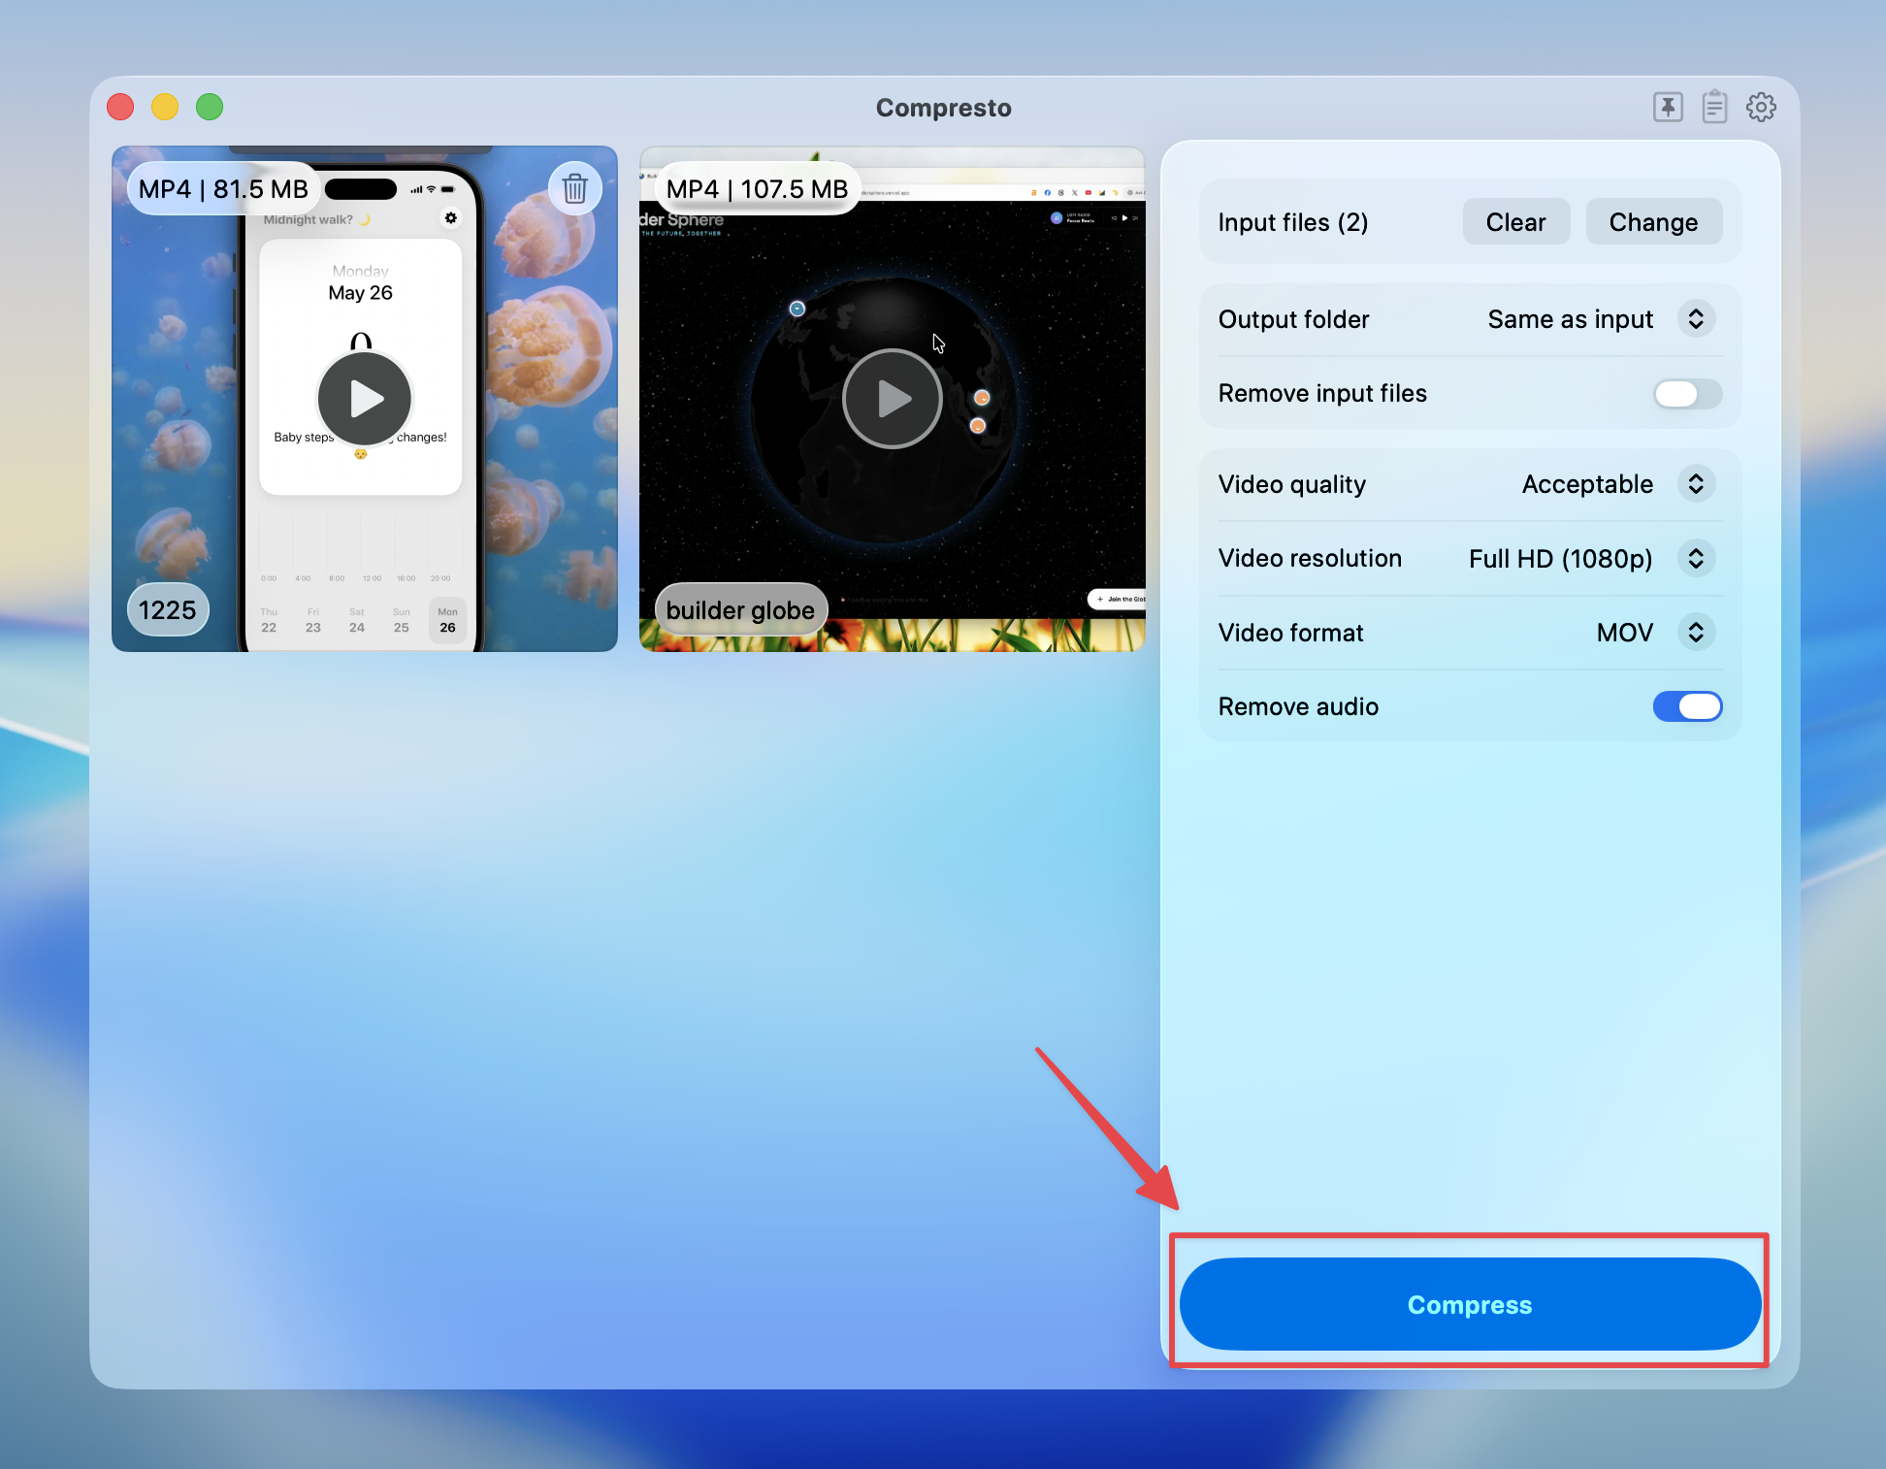The height and width of the screenshot is (1469, 1886).
Task: Play the 1225 jellyfish video preview
Action: pos(365,398)
